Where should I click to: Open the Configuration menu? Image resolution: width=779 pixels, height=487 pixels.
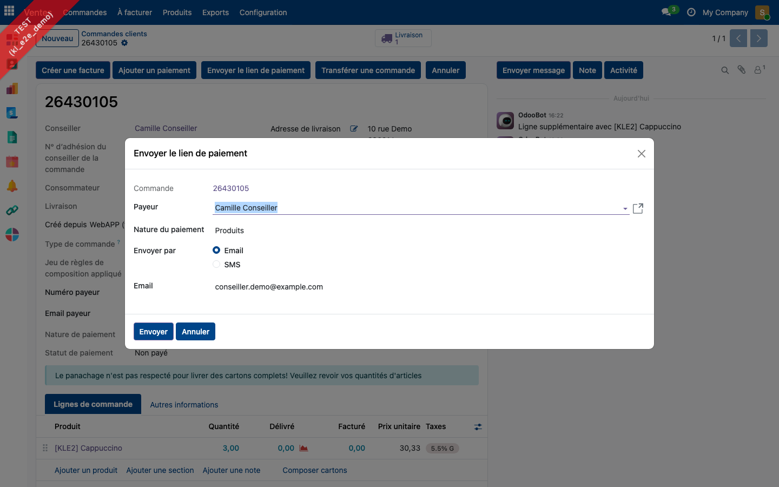[263, 12]
